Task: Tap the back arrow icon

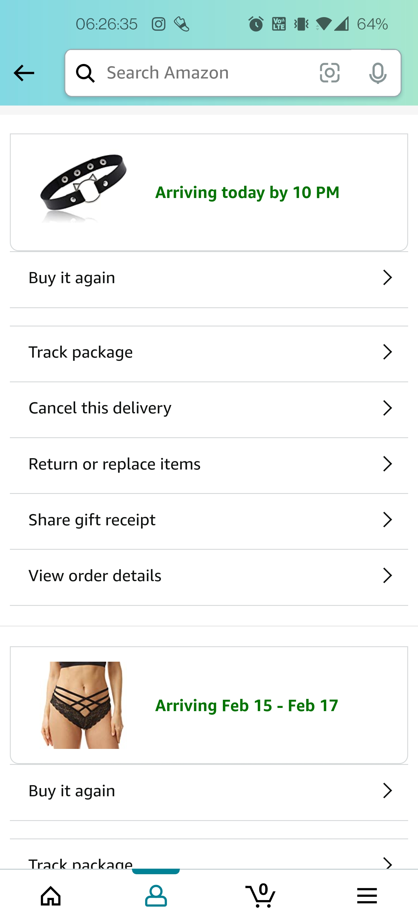Action: pos(24,73)
